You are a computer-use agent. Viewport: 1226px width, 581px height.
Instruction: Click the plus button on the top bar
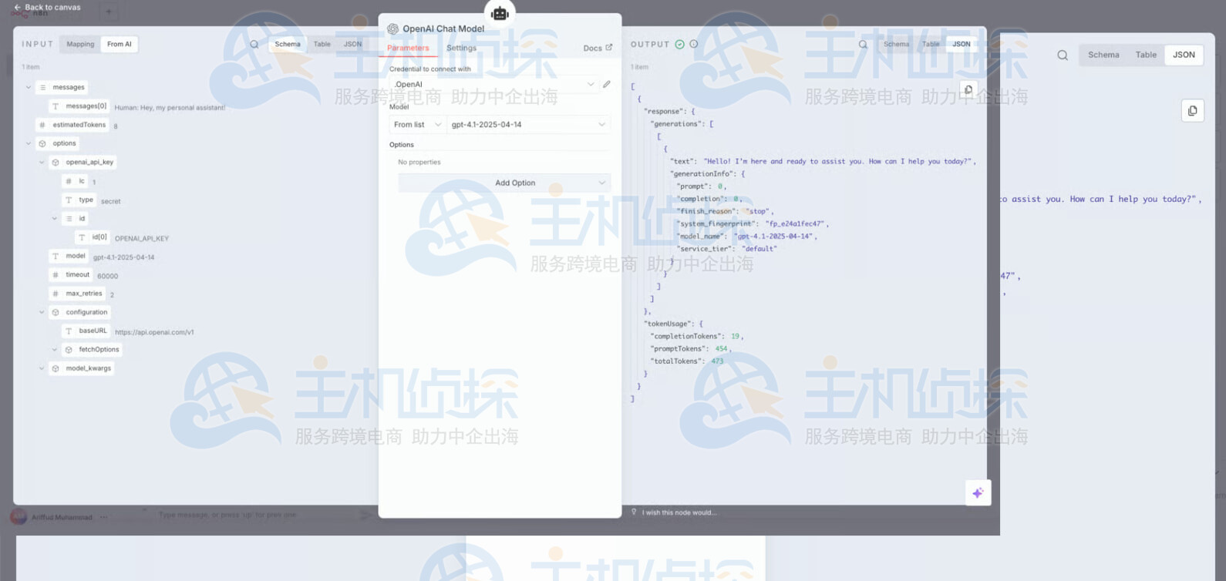(x=108, y=12)
